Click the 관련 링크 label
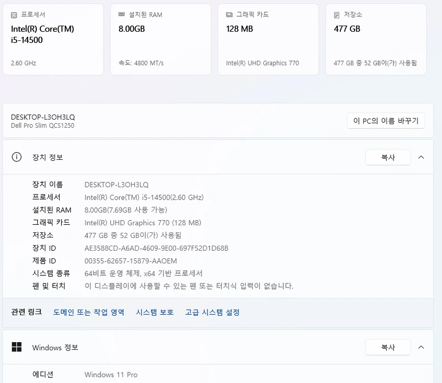 click(x=27, y=312)
